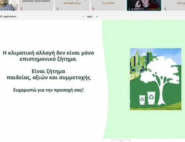This screenshot has width=185, height=142.
Task: Select ΑΝΑΣΤΑΣΙΑ ΠΑΠΑΤΖΙΑΜΟΥ participant tile
Action: point(36,5)
